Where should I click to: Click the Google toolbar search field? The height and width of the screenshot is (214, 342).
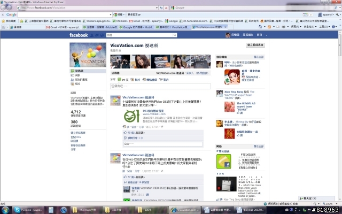click(x=63, y=14)
